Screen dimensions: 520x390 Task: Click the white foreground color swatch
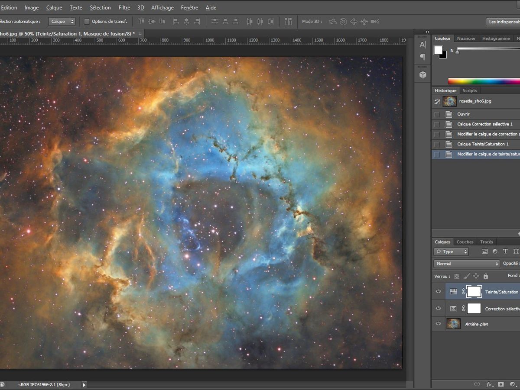pyautogui.click(x=439, y=51)
